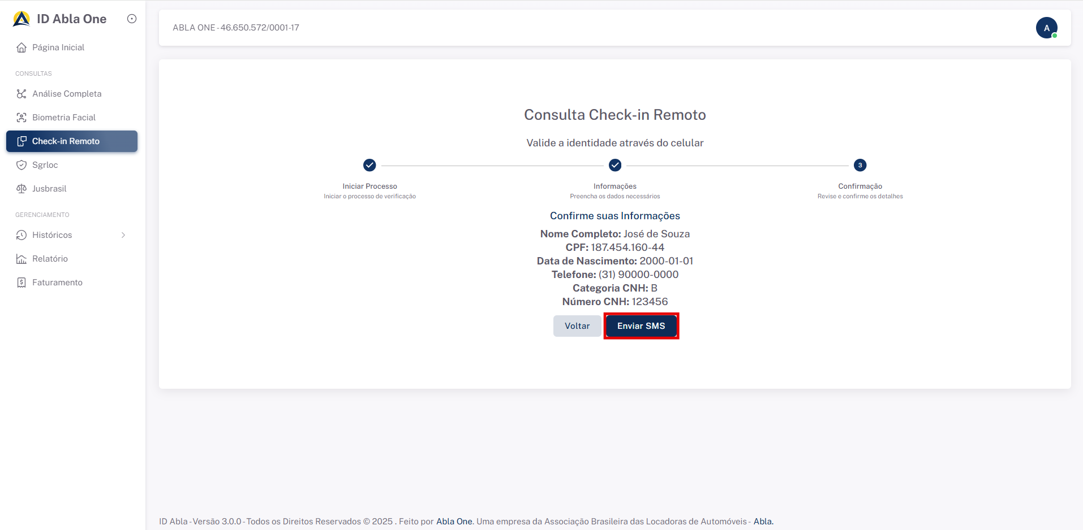Click the Informações step checkmark
This screenshot has width=1083, height=530.
tap(615, 165)
